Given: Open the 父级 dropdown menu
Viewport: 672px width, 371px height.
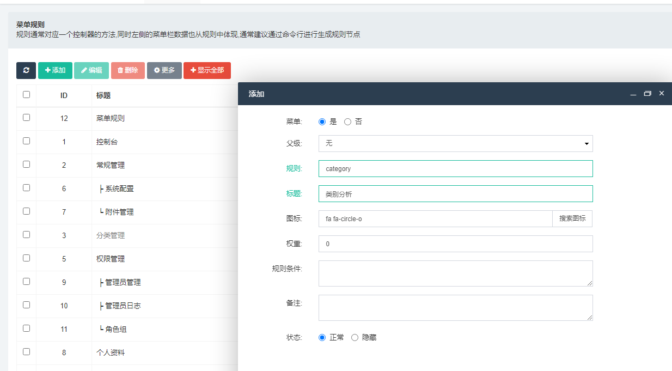Looking at the screenshot, I should (455, 143).
